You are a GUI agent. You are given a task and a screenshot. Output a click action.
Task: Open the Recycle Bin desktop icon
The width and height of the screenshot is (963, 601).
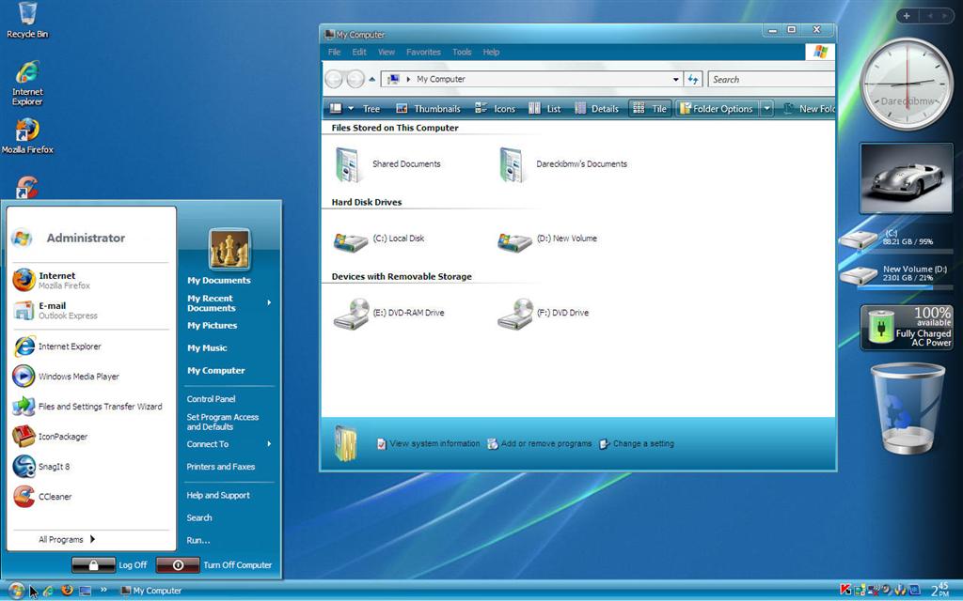[x=27, y=21]
